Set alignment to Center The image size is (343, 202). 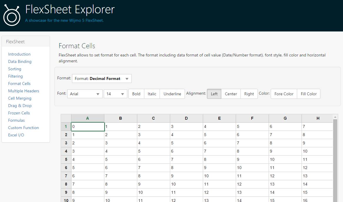[231, 94]
